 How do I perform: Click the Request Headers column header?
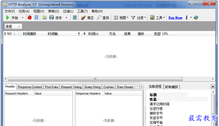coord(19,94)
